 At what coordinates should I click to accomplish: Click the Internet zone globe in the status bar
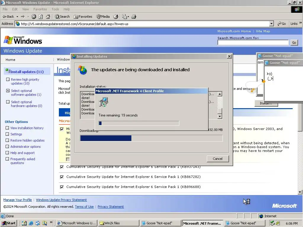261,216
